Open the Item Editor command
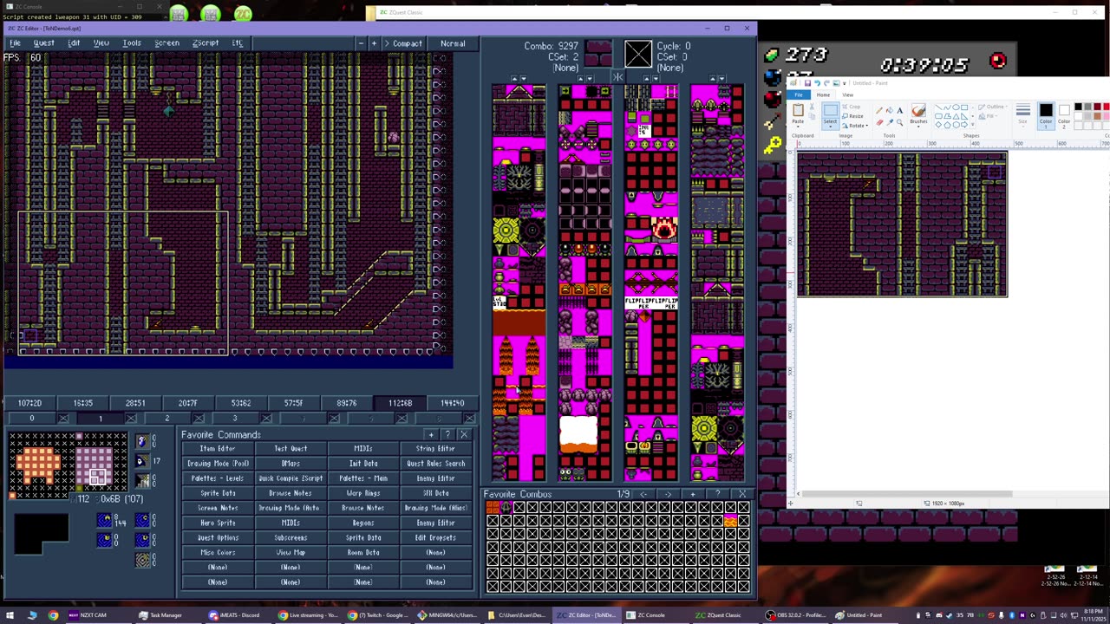 click(x=218, y=449)
